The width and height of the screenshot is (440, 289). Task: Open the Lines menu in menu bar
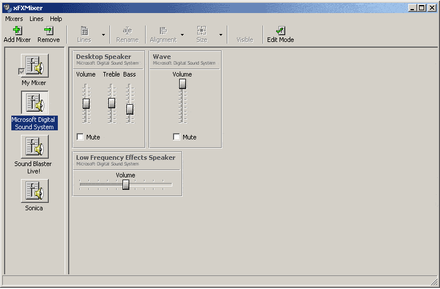point(36,19)
